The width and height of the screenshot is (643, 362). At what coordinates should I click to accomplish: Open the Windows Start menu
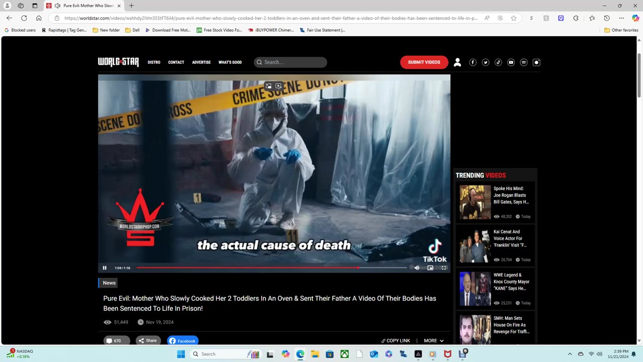click(181, 354)
